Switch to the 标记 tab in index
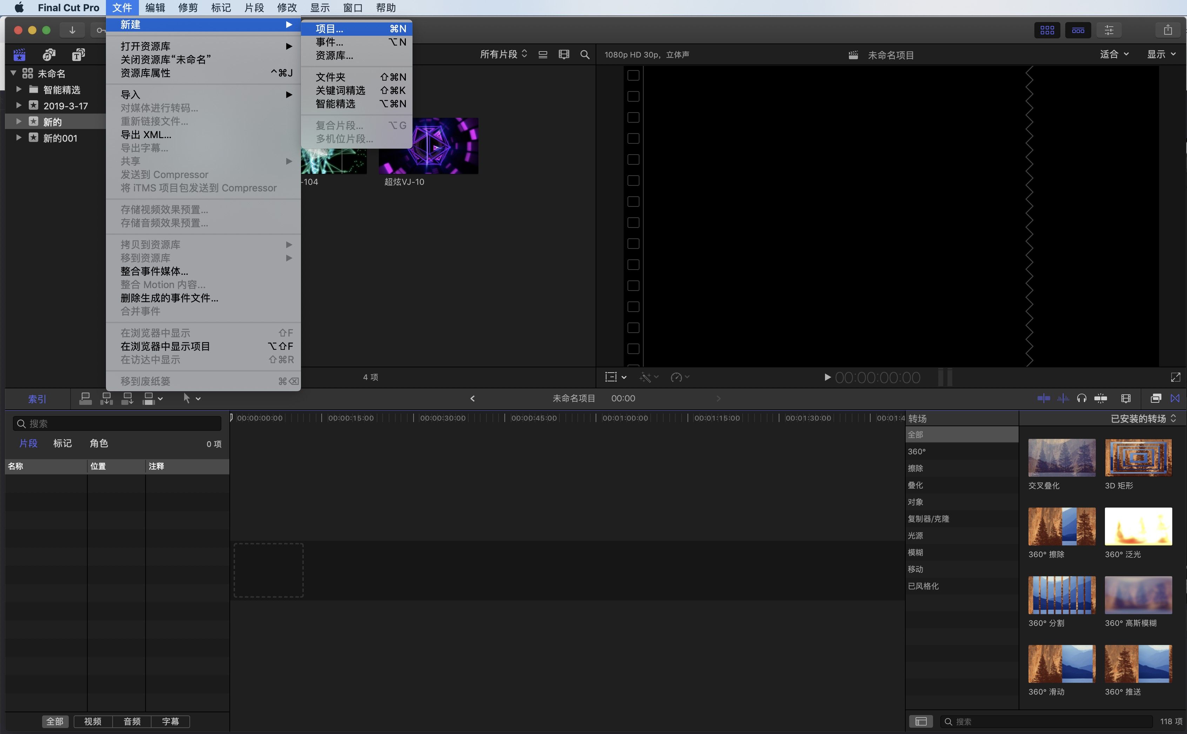The image size is (1187, 734). (62, 443)
